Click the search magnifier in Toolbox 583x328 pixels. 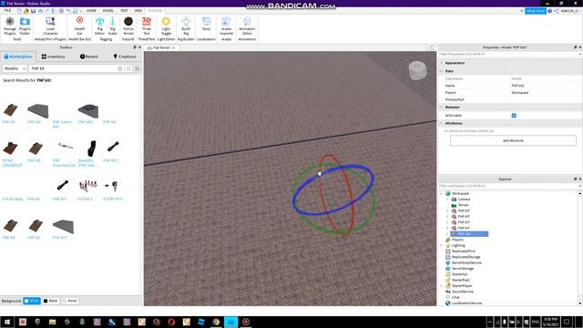pyautogui.click(x=128, y=68)
